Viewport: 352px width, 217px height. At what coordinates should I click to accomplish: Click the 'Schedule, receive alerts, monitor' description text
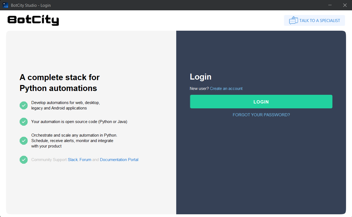tap(72, 141)
